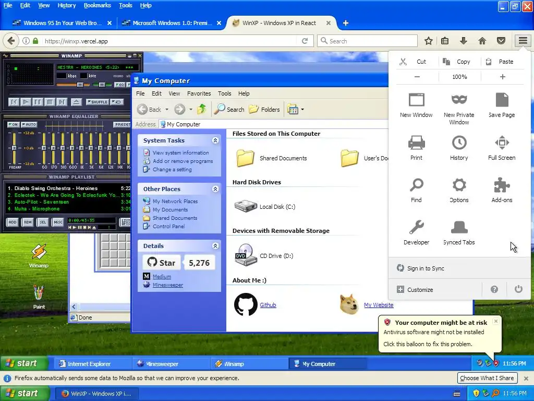Click the equalizer 60 Hz band slider
Screen dimensions: 534x401
click(x=44, y=148)
